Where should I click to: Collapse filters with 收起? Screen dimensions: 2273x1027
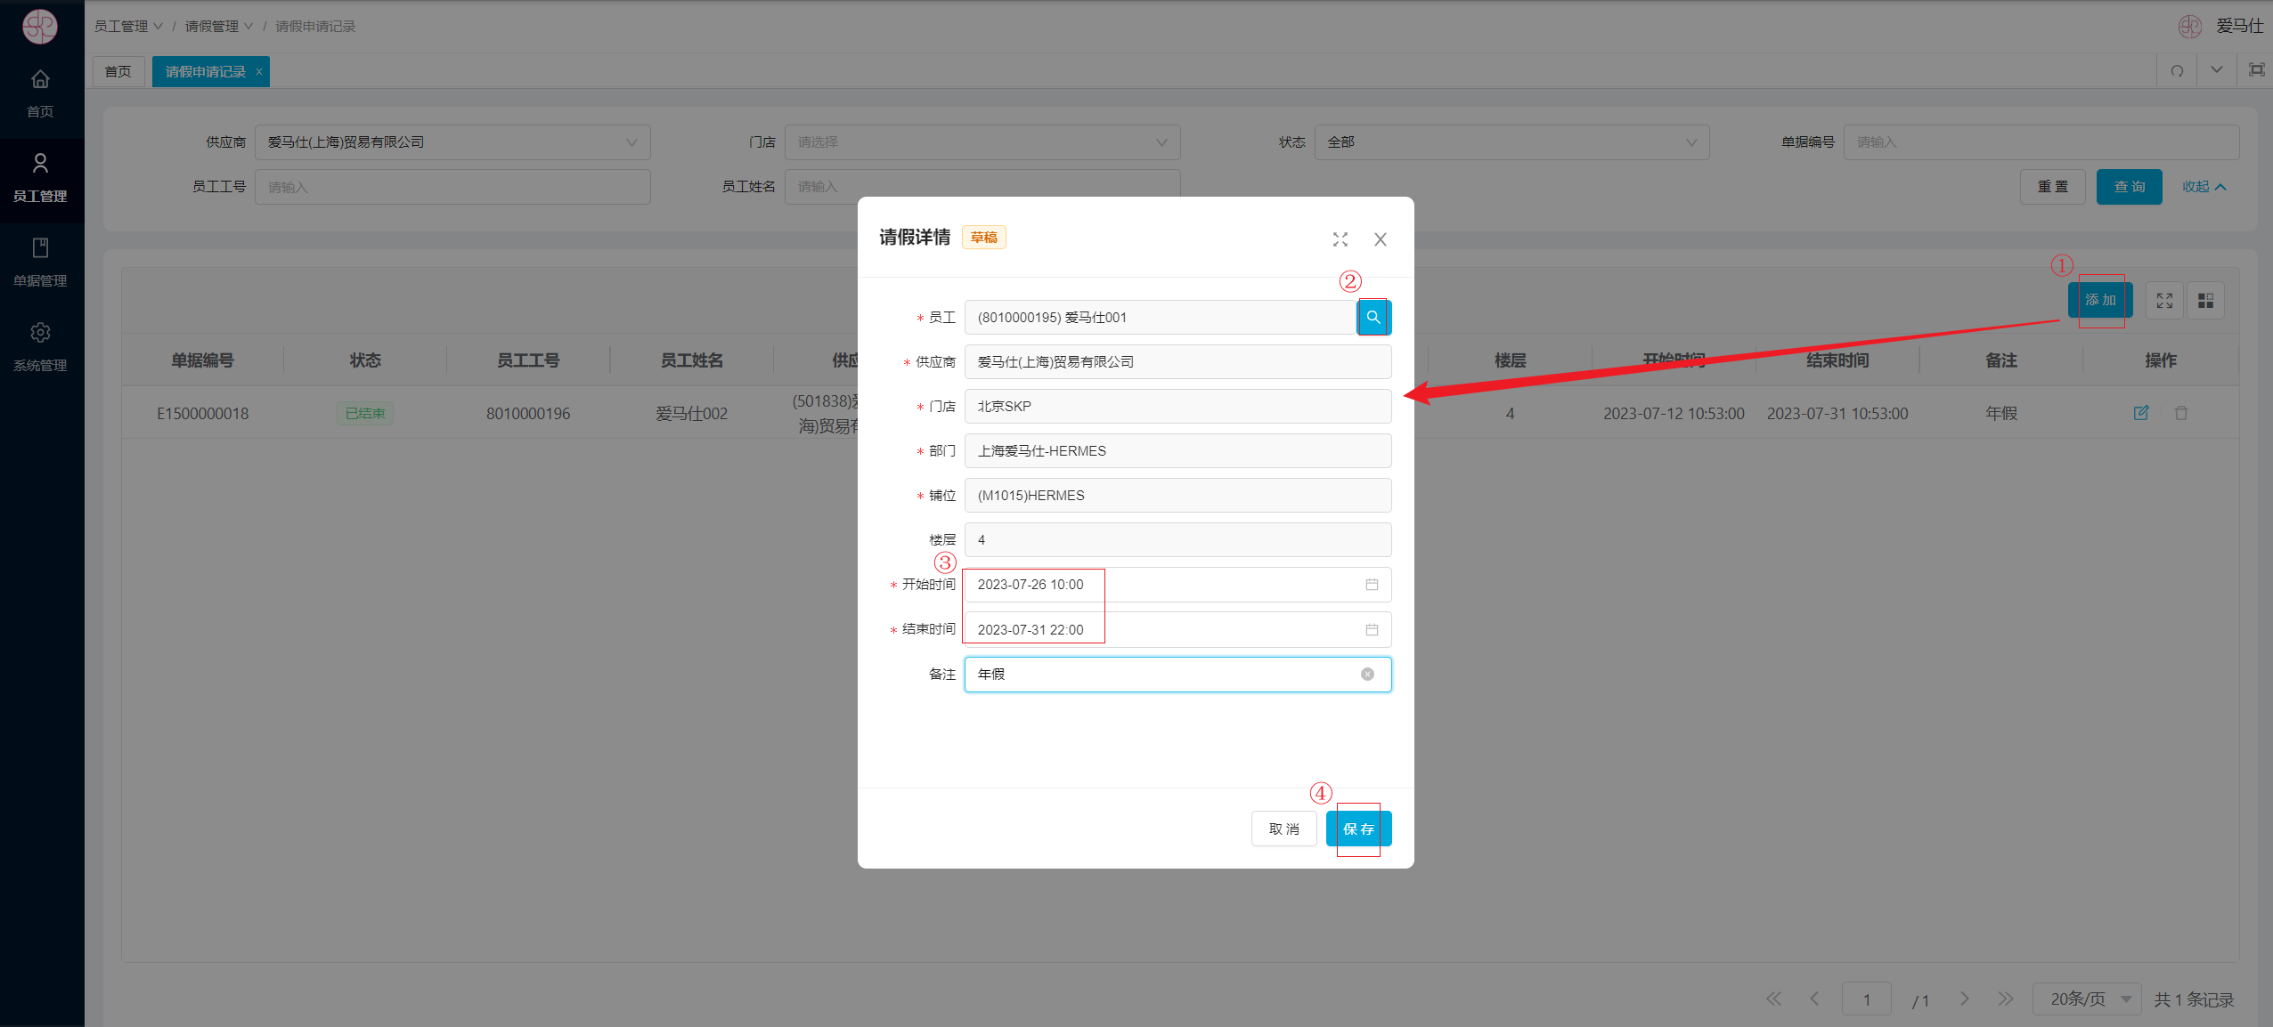2204,187
